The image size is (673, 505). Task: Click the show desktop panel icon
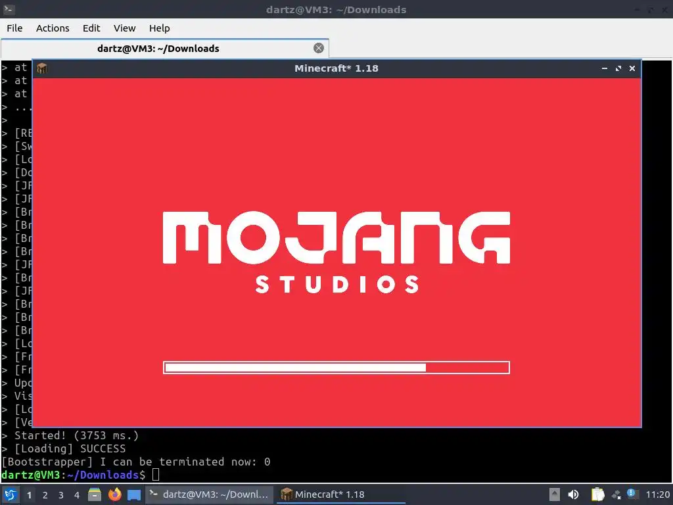(134, 494)
